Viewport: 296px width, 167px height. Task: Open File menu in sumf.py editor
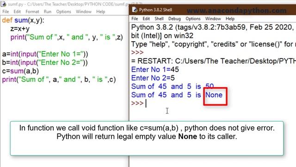(x=6, y=12)
